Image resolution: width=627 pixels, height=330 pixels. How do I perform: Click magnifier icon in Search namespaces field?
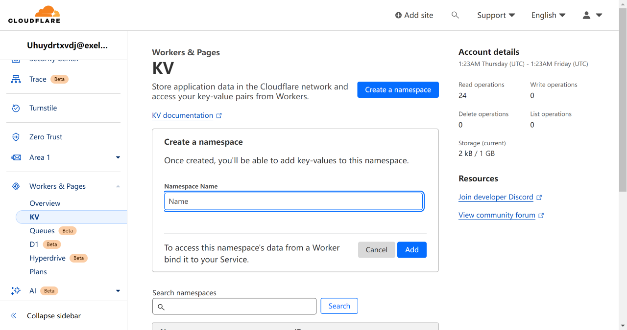[x=161, y=307]
